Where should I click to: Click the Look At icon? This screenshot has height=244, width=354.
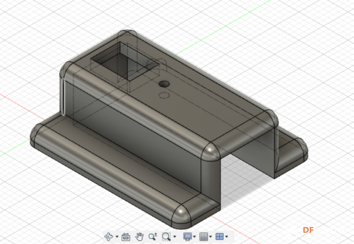click(x=126, y=237)
